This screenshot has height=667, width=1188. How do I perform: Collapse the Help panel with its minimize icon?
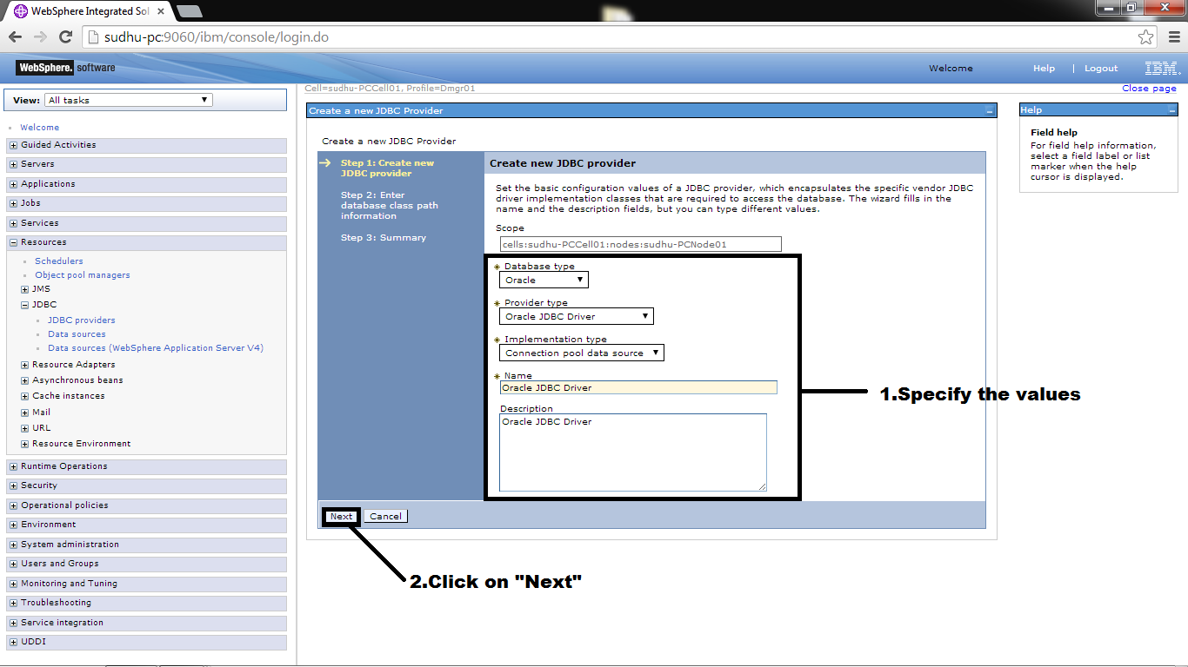pos(1171,109)
